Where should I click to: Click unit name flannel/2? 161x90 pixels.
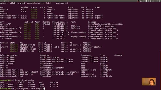coord(7,39)
